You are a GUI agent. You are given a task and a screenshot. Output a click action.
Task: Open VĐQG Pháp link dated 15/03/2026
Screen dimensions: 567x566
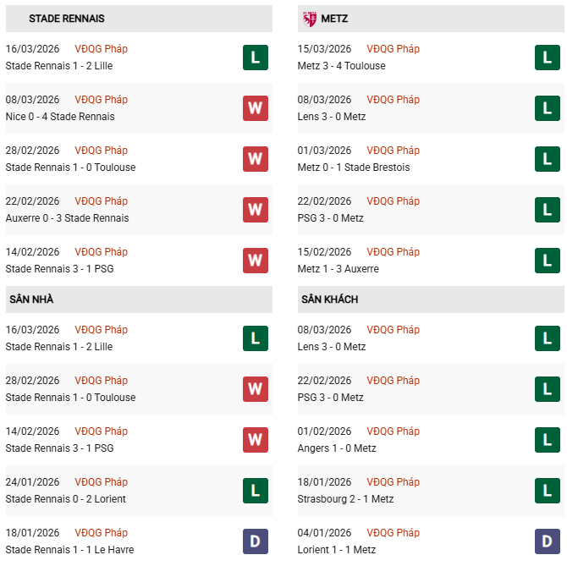point(393,49)
